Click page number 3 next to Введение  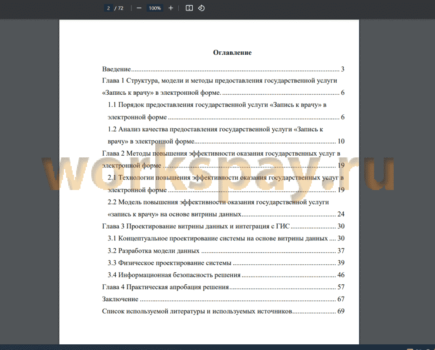coord(343,69)
